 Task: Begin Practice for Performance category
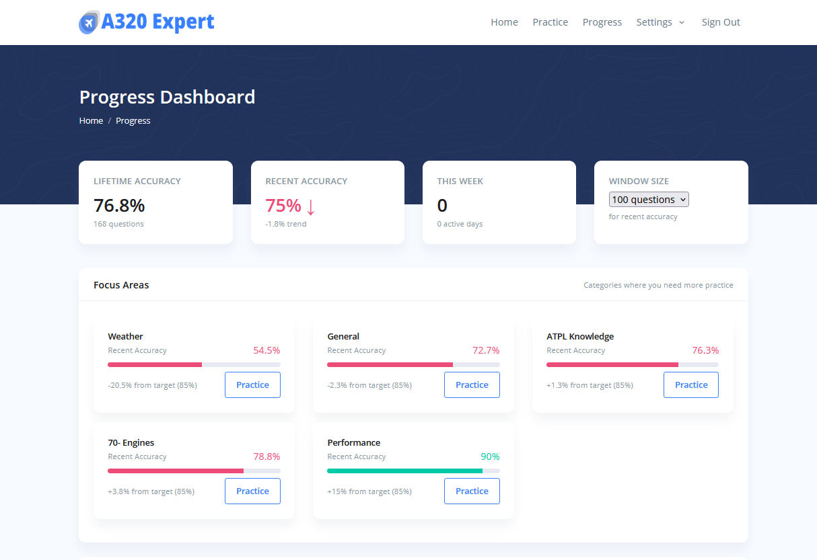pyautogui.click(x=472, y=491)
